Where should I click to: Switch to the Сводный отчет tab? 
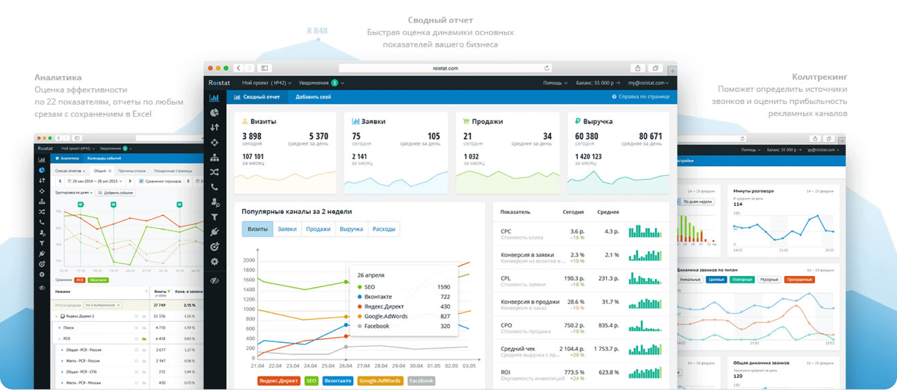[x=256, y=97]
